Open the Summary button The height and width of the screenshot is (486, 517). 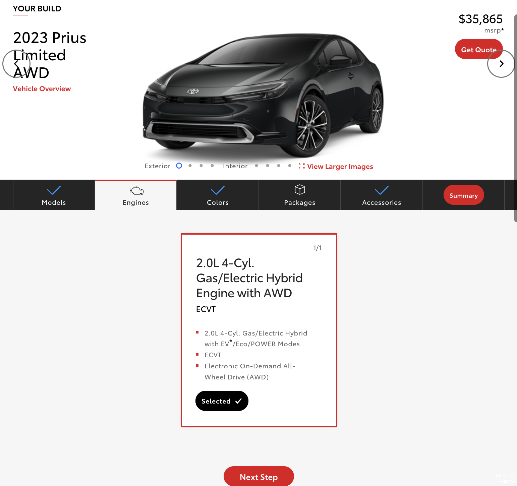coord(464,195)
